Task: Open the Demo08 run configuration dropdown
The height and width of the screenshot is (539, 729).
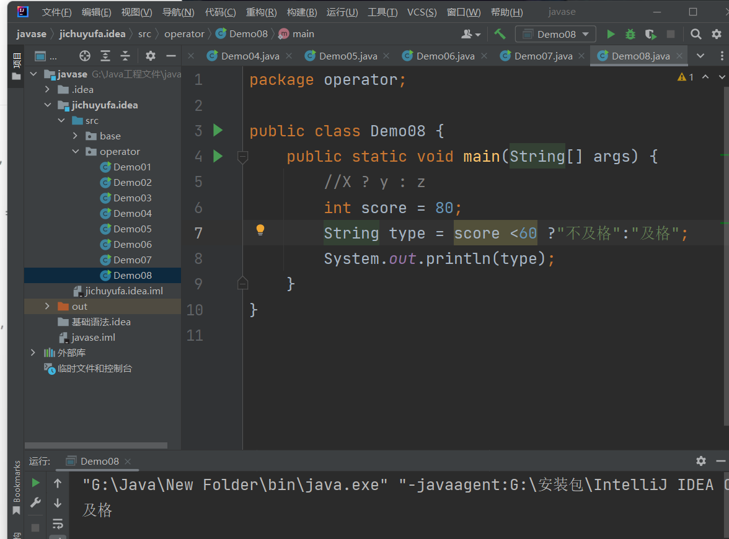Action: pos(555,34)
